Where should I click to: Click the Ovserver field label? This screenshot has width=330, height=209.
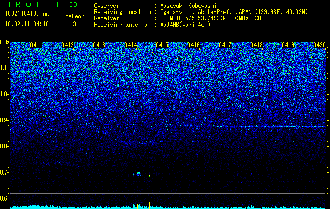coord(107,6)
